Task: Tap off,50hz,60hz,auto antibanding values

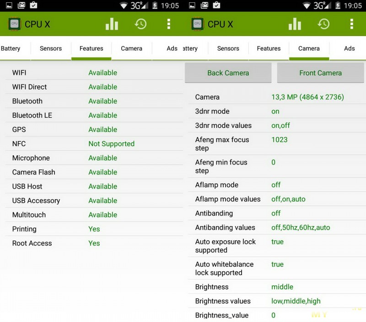Action: (x=301, y=227)
